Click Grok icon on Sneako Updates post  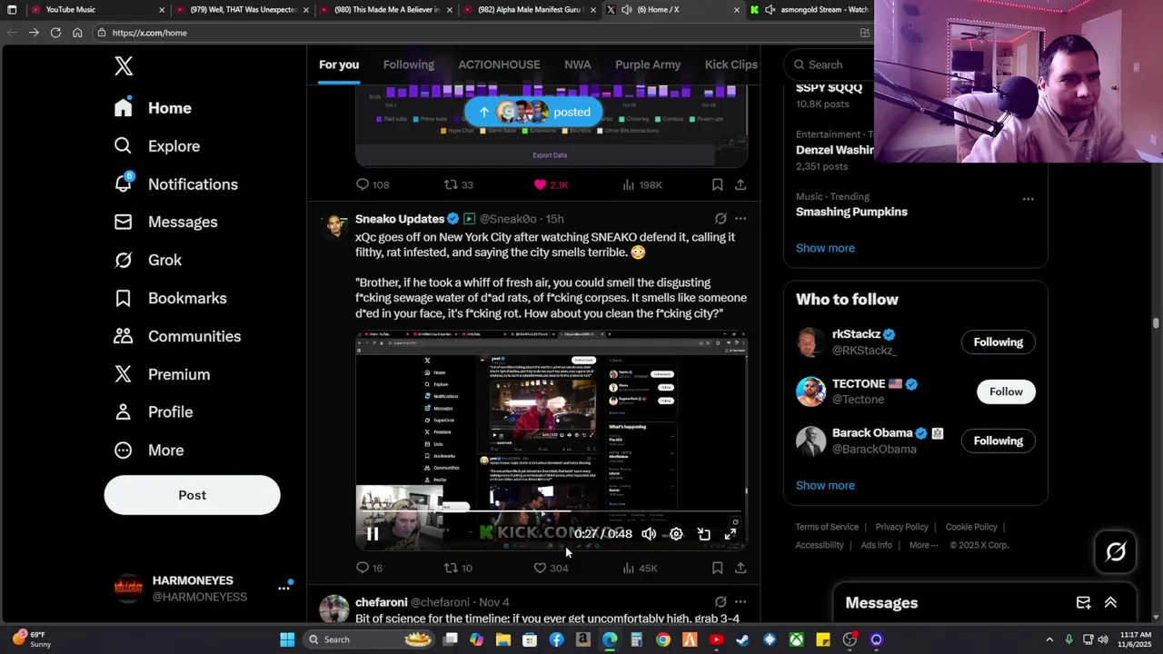click(x=721, y=219)
